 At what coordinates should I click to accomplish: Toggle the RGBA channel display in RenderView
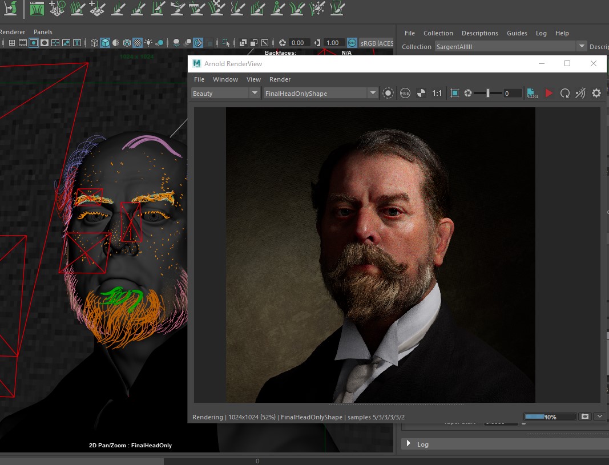point(405,92)
